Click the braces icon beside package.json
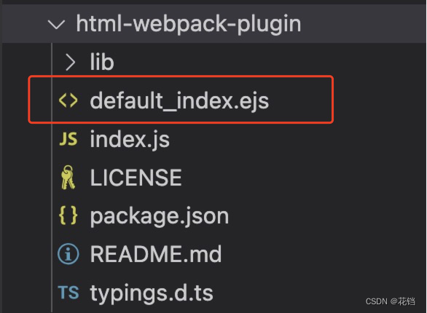The image size is (427, 313). [x=68, y=215]
